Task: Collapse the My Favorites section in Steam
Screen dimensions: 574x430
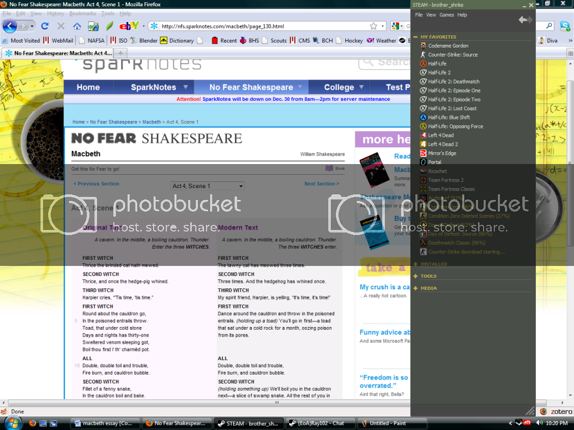Action: pos(415,37)
